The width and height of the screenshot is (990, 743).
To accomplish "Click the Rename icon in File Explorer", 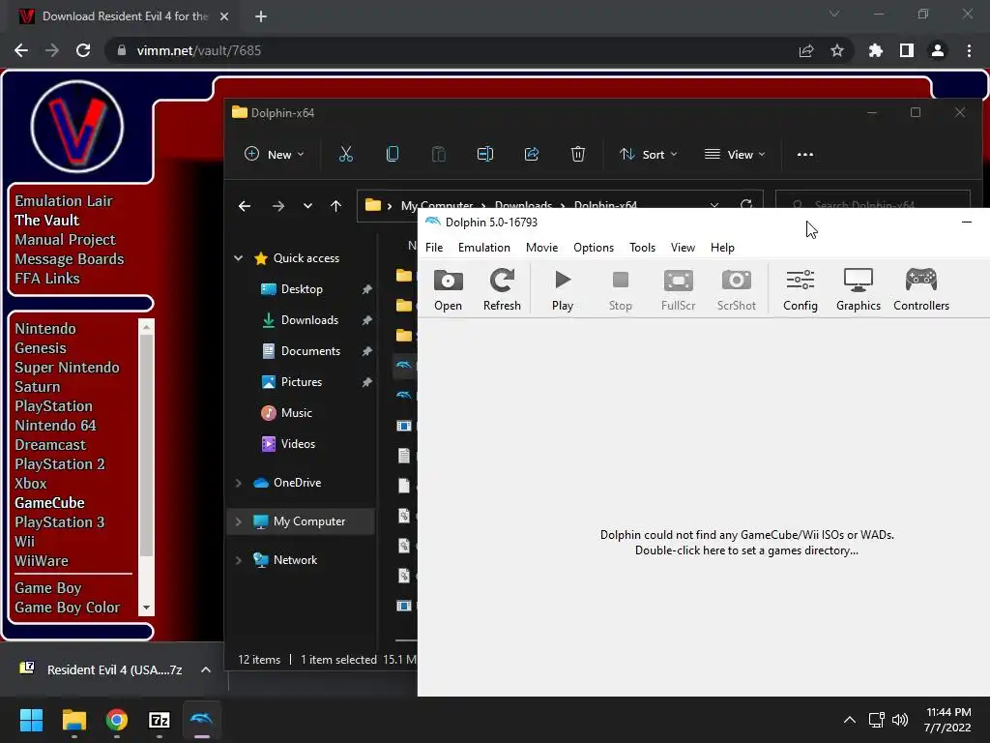I will click(485, 154).
